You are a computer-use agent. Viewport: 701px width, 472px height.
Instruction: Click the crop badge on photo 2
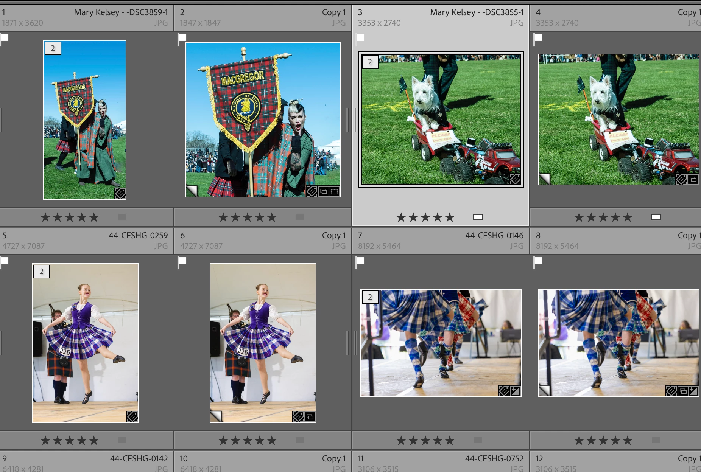pos(334,191)
